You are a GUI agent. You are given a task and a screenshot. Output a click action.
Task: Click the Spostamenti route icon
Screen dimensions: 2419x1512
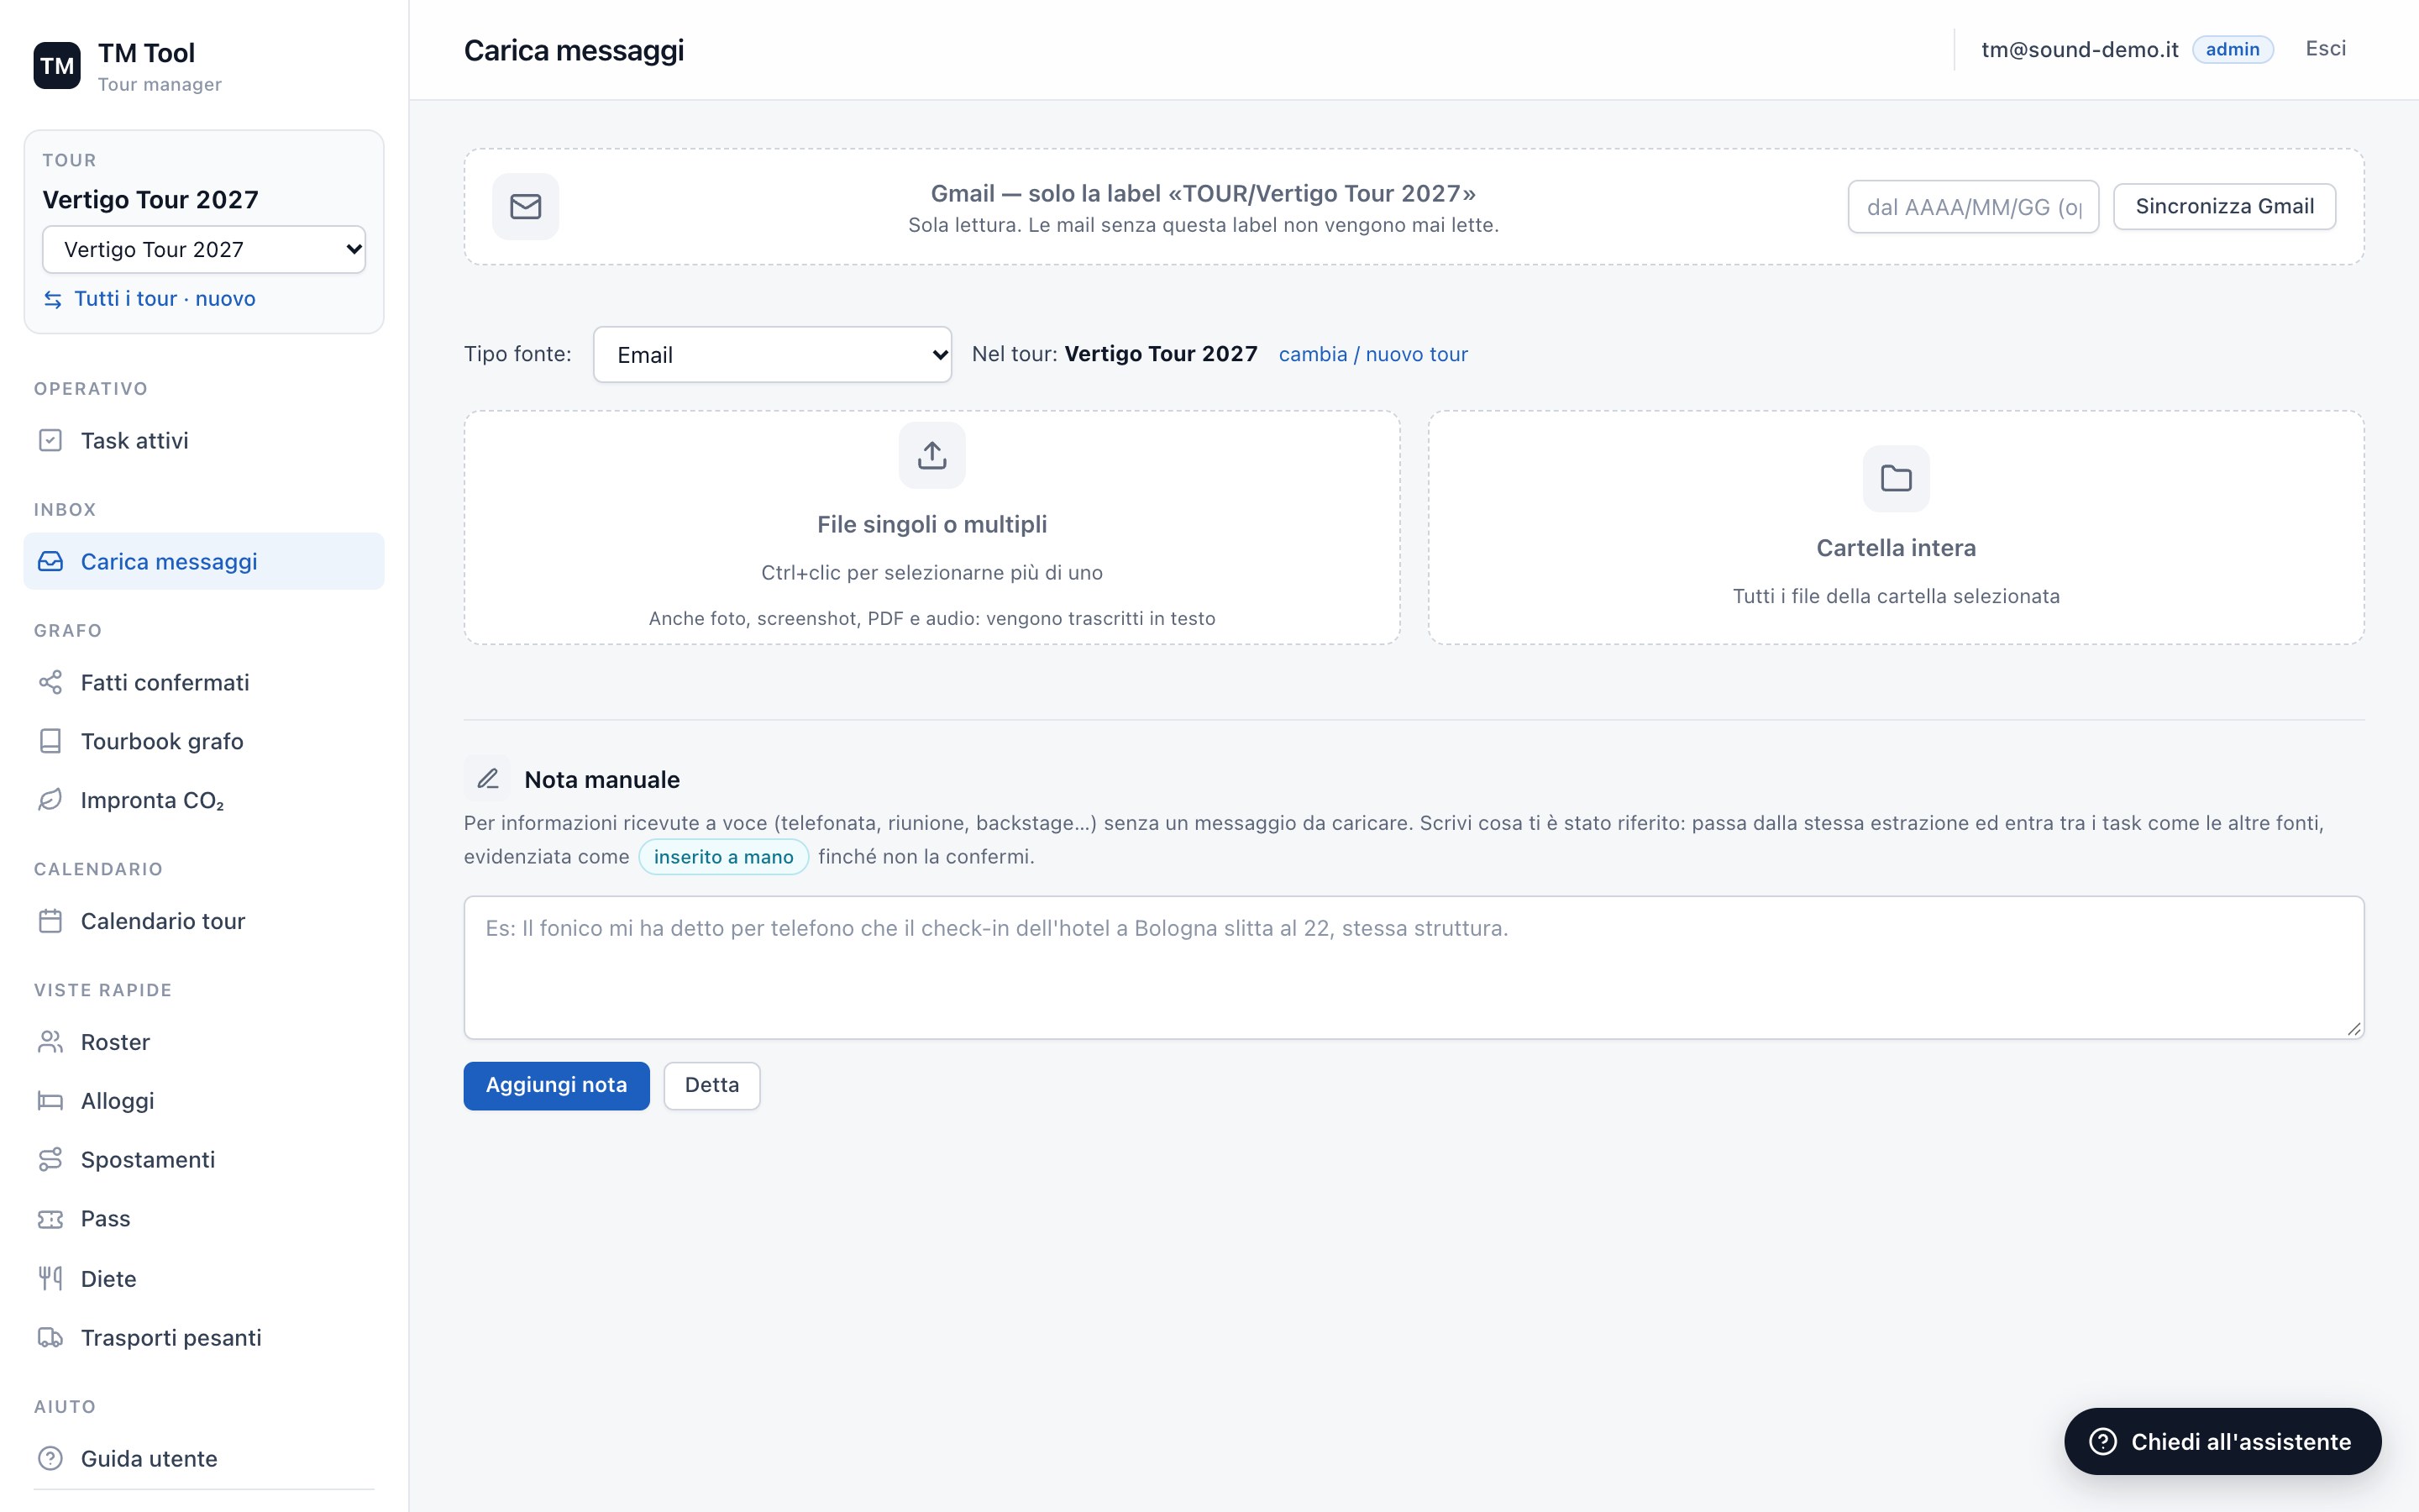pyautogui.click(x=50, y=1159)
